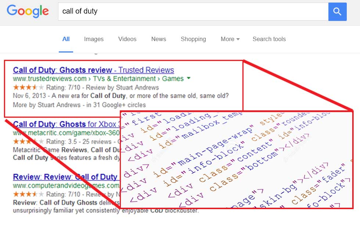
Task: Click rating stars of computerandvideogames result
Action: click(28, 194)
